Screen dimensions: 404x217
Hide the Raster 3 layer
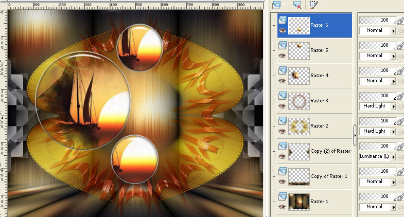[x=283, y=106]
